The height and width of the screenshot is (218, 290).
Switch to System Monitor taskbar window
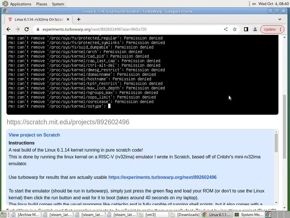(249, 215)
